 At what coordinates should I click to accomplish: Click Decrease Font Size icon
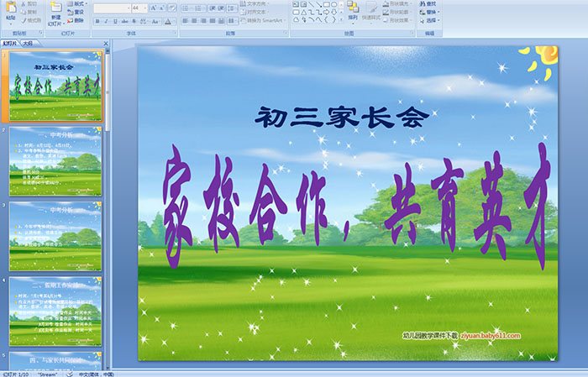(x=162, y=8)
